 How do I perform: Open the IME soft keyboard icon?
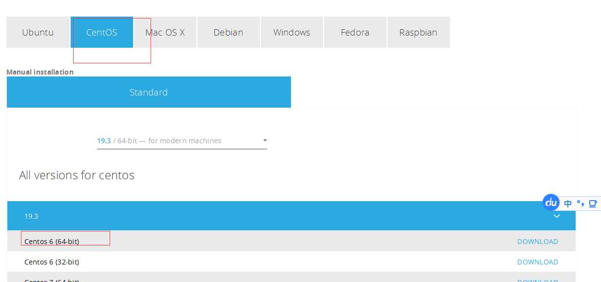tap(593, 204)
